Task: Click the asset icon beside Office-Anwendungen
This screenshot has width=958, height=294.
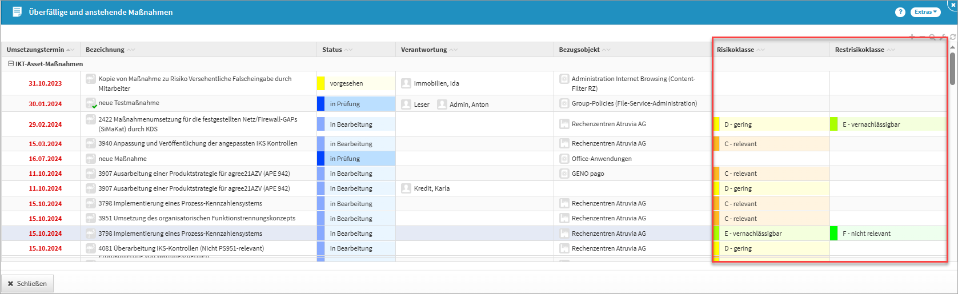Action: (564, 159)
